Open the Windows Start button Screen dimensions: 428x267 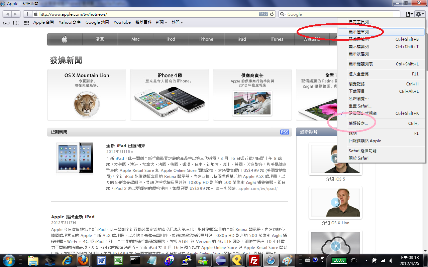(x=9, y=260)
